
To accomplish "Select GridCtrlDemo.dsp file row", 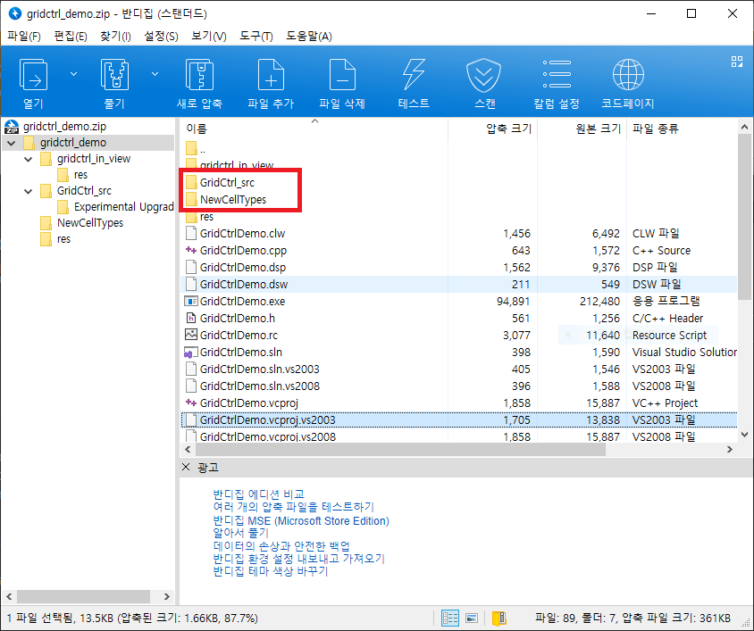I will click(459, 267).
